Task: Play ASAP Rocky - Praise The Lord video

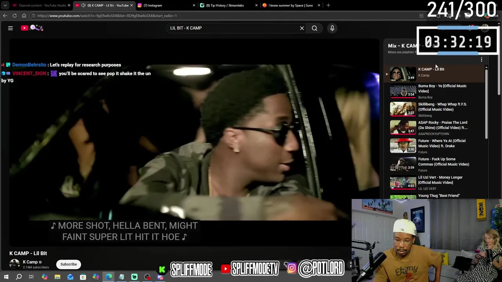Action: click(435, 128)
